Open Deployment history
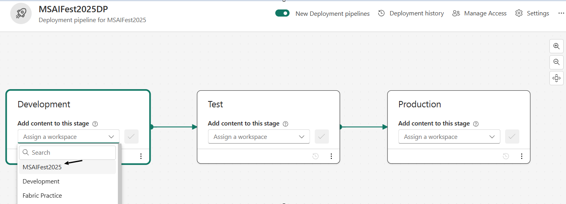The height and width of the screenshot is (204, 566). [411, 13]
